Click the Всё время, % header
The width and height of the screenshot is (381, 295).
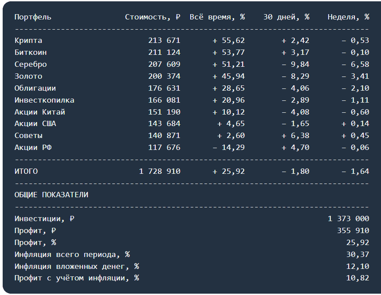coord(217,17)
